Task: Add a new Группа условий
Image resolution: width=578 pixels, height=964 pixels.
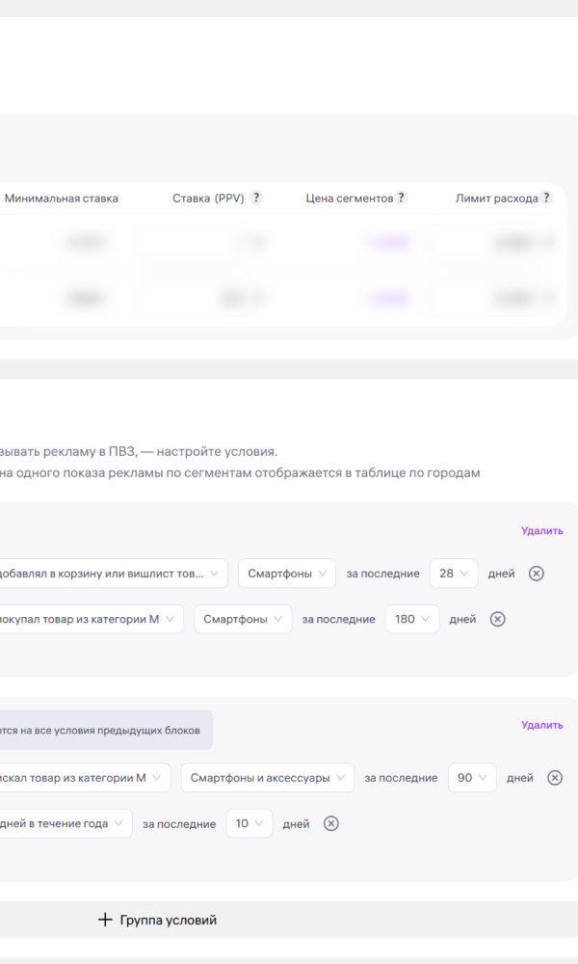Action: 158,920
